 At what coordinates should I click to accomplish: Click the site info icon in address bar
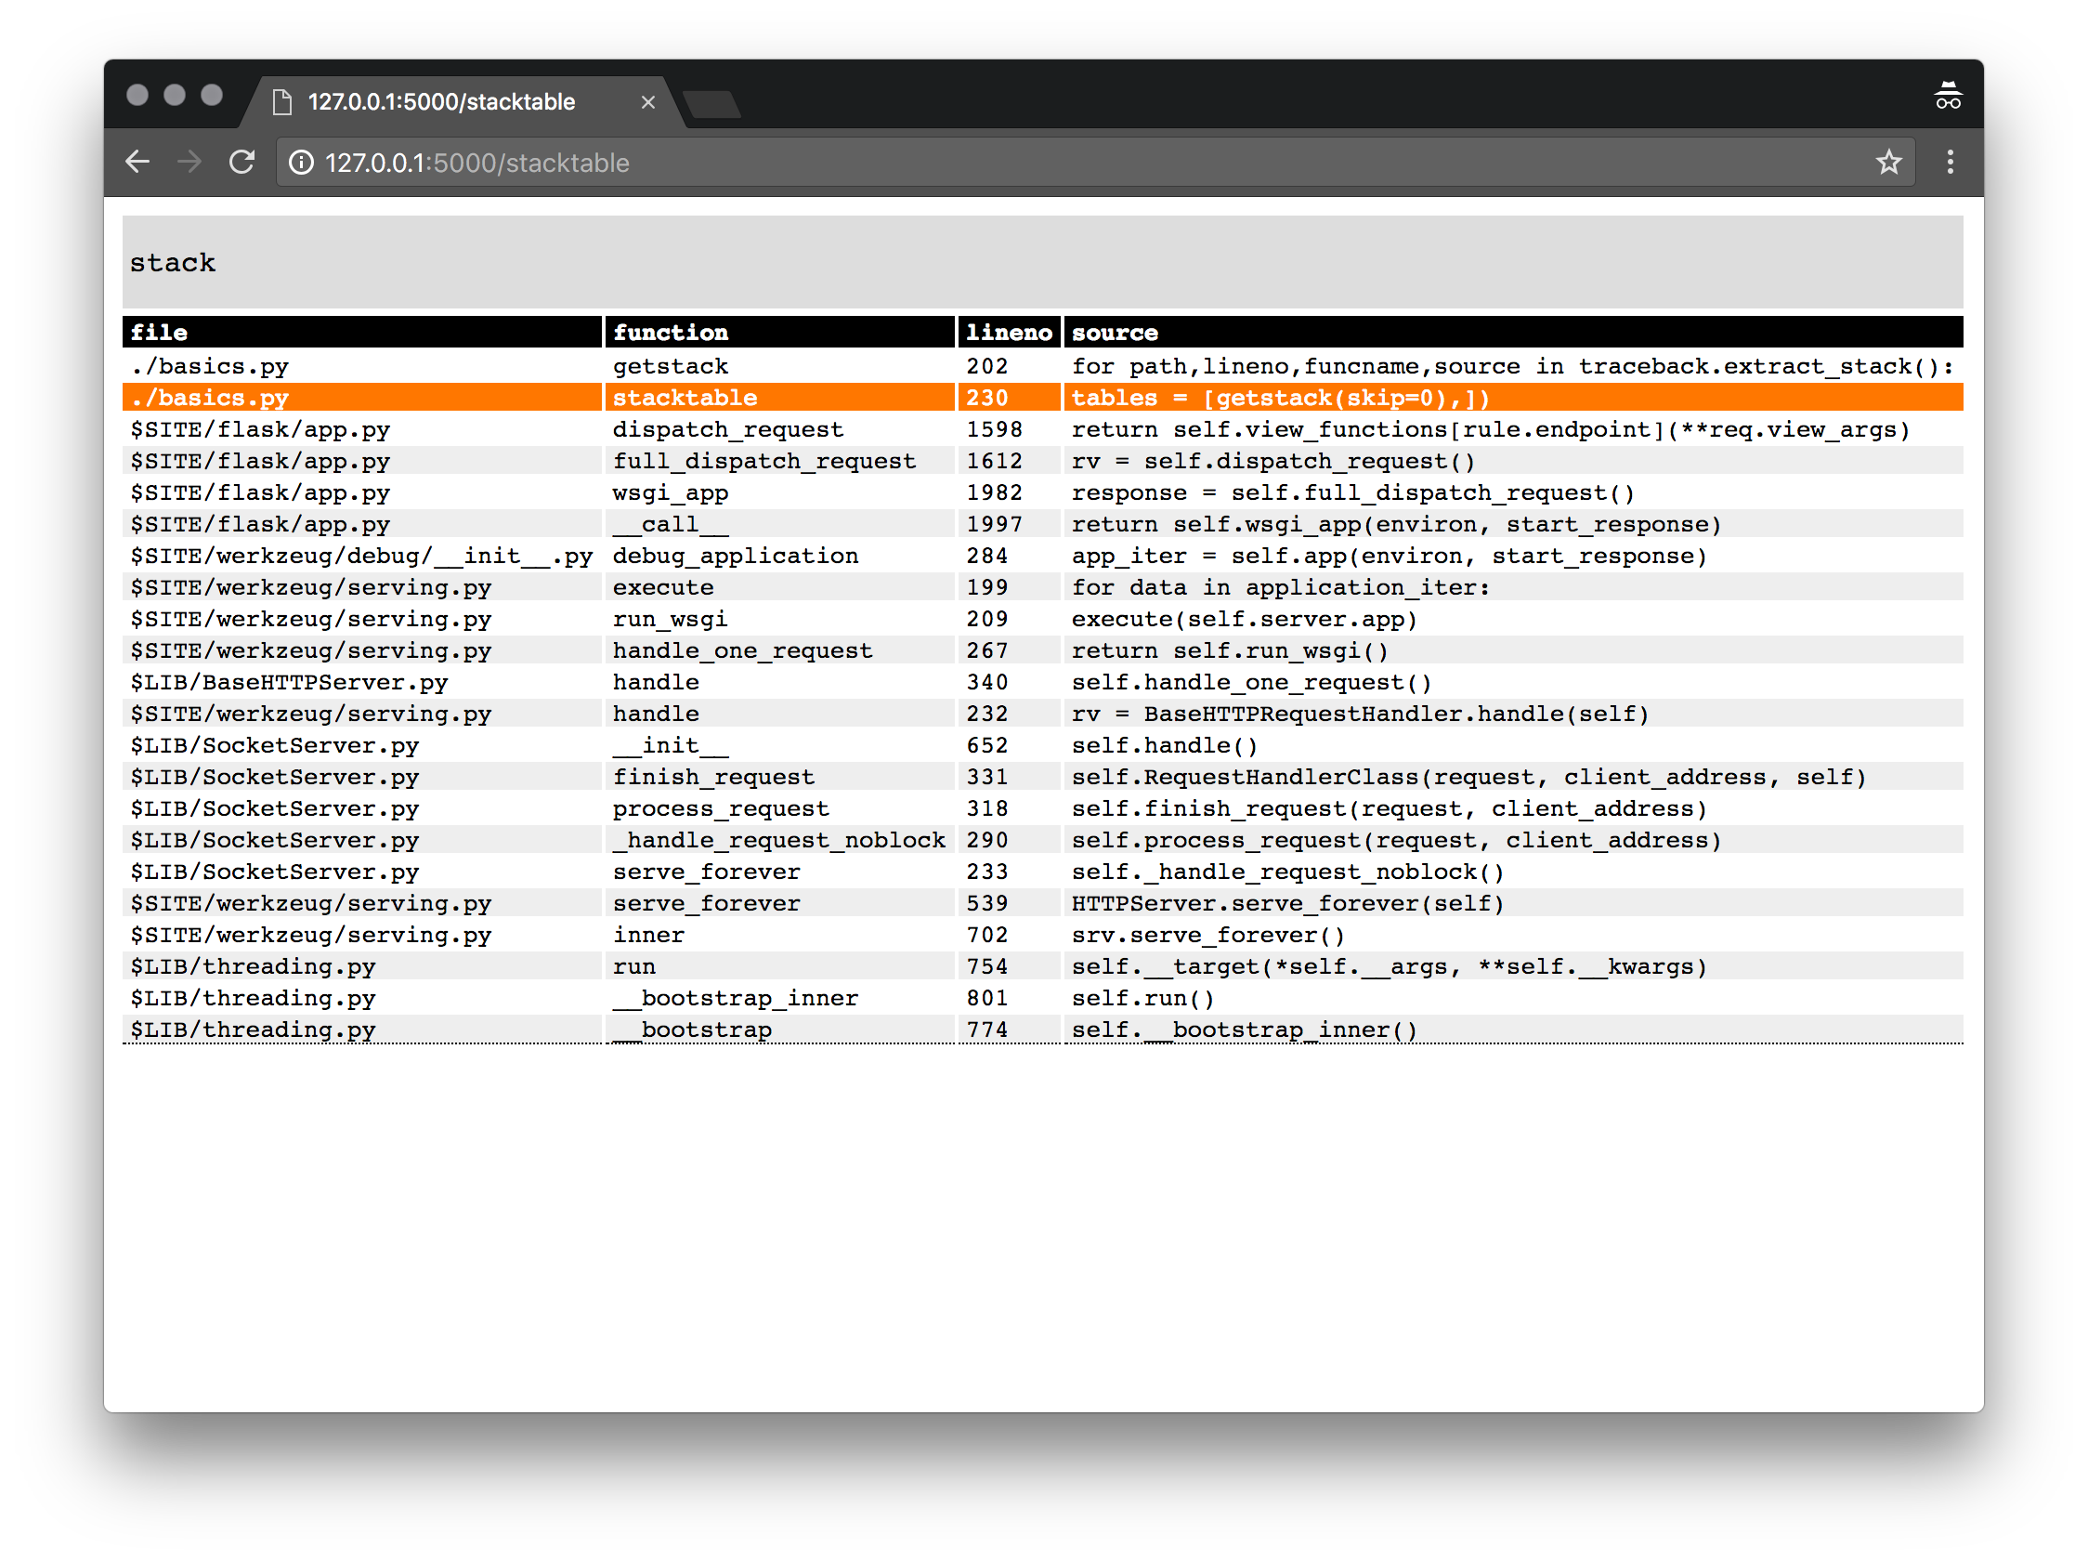301,163
